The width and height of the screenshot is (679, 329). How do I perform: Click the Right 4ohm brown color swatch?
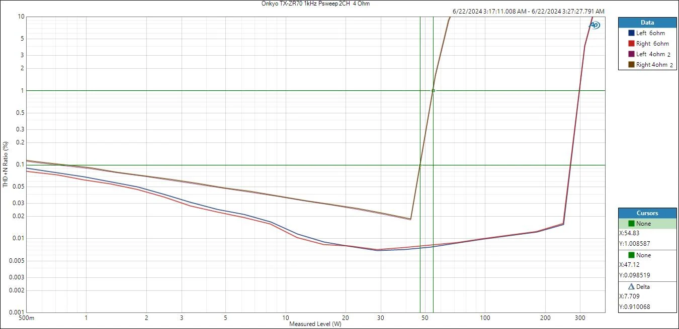[x=631, y=65]
